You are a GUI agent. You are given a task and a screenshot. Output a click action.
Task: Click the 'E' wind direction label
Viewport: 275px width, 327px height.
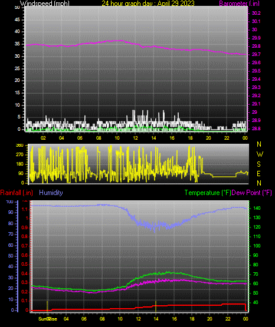tap(258, 173)
